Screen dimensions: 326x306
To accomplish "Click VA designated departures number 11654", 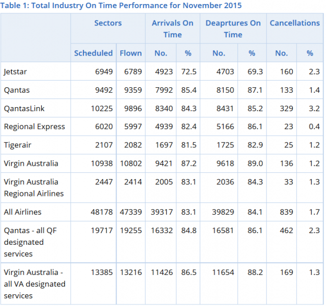I will [x=223, y=272].
